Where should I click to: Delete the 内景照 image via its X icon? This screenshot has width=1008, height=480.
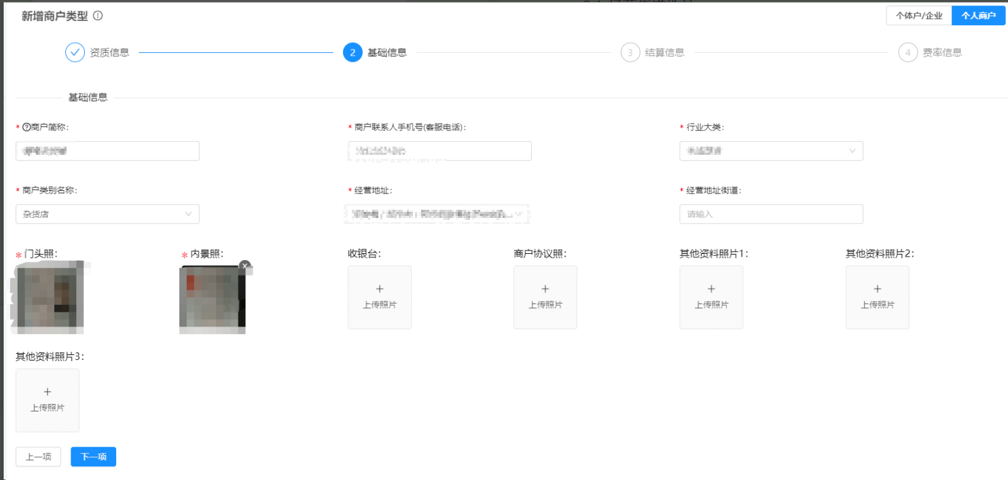point(245,266)
